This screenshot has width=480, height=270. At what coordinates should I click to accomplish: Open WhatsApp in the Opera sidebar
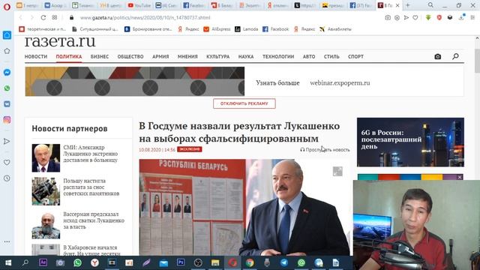coord(7,88)
